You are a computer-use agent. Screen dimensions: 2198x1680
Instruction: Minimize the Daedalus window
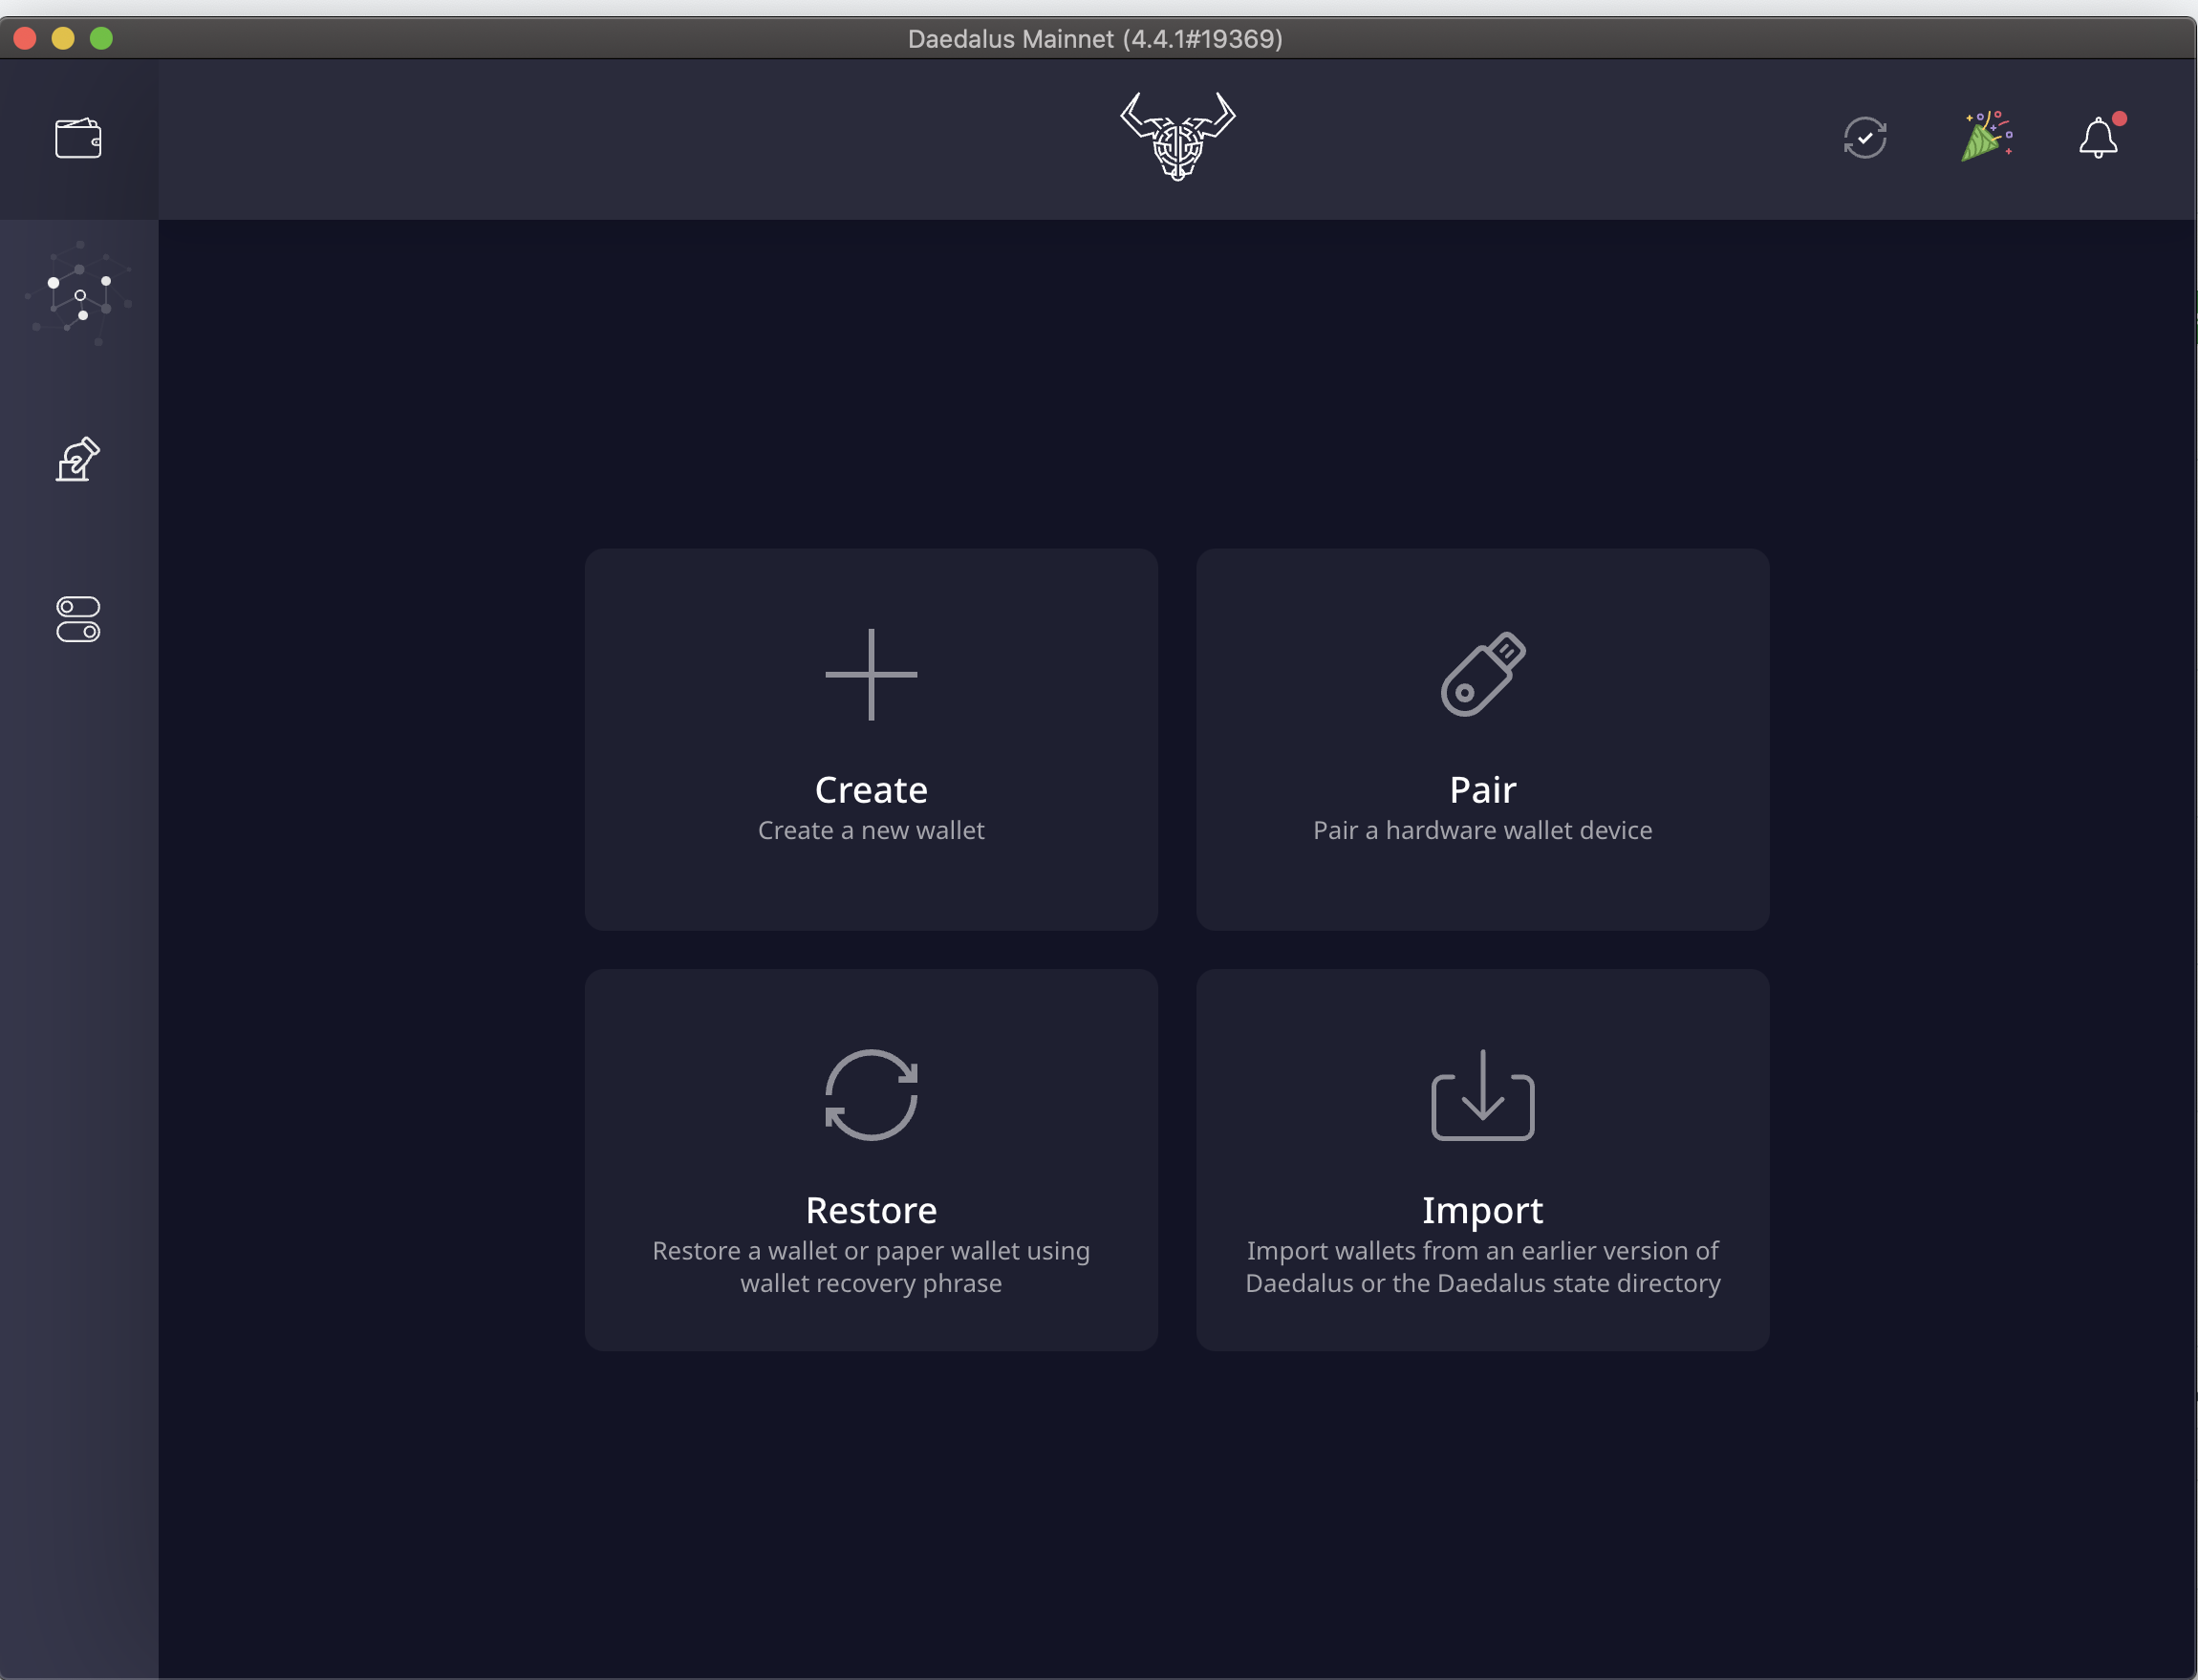coord(64,38)
